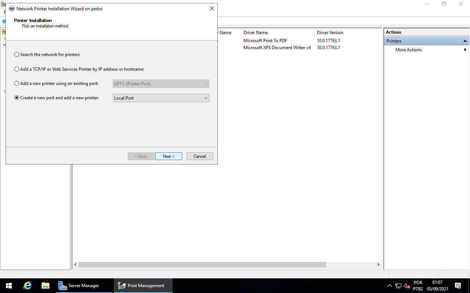
Task: Click the network status tray icon
Action: [x=398, y=286]
